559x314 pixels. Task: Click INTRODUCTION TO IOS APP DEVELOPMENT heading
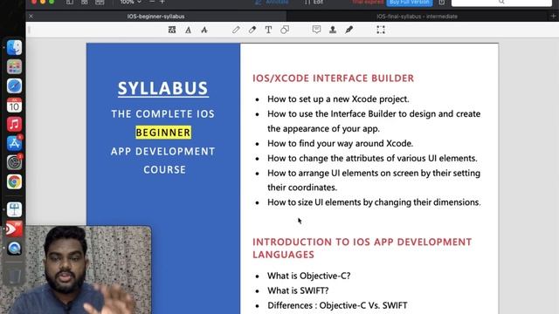[362, 248]
